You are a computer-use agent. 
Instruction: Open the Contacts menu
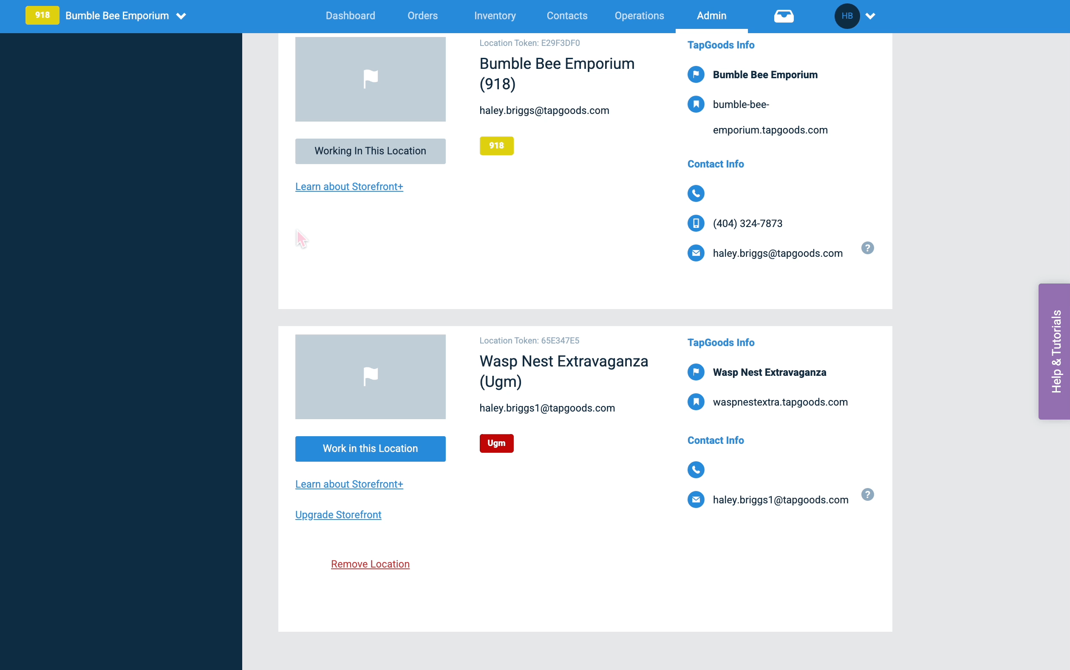coord(567,16)
